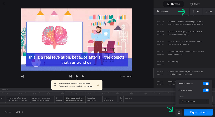Export the video
The image size is (215, 117).
[x=198, y=112]
